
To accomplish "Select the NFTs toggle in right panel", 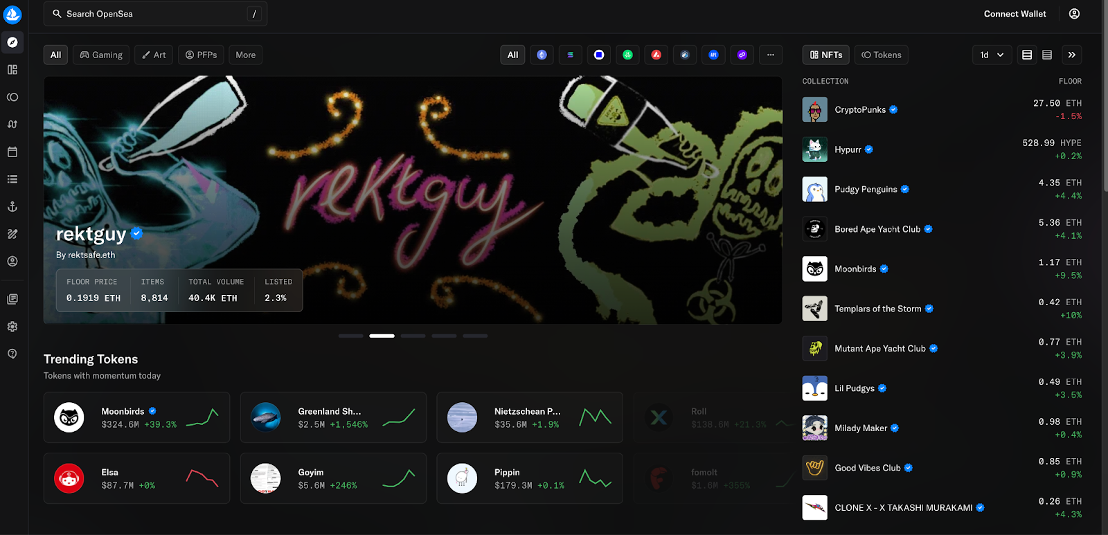I will pyautogui.click(x=826, y=55).
